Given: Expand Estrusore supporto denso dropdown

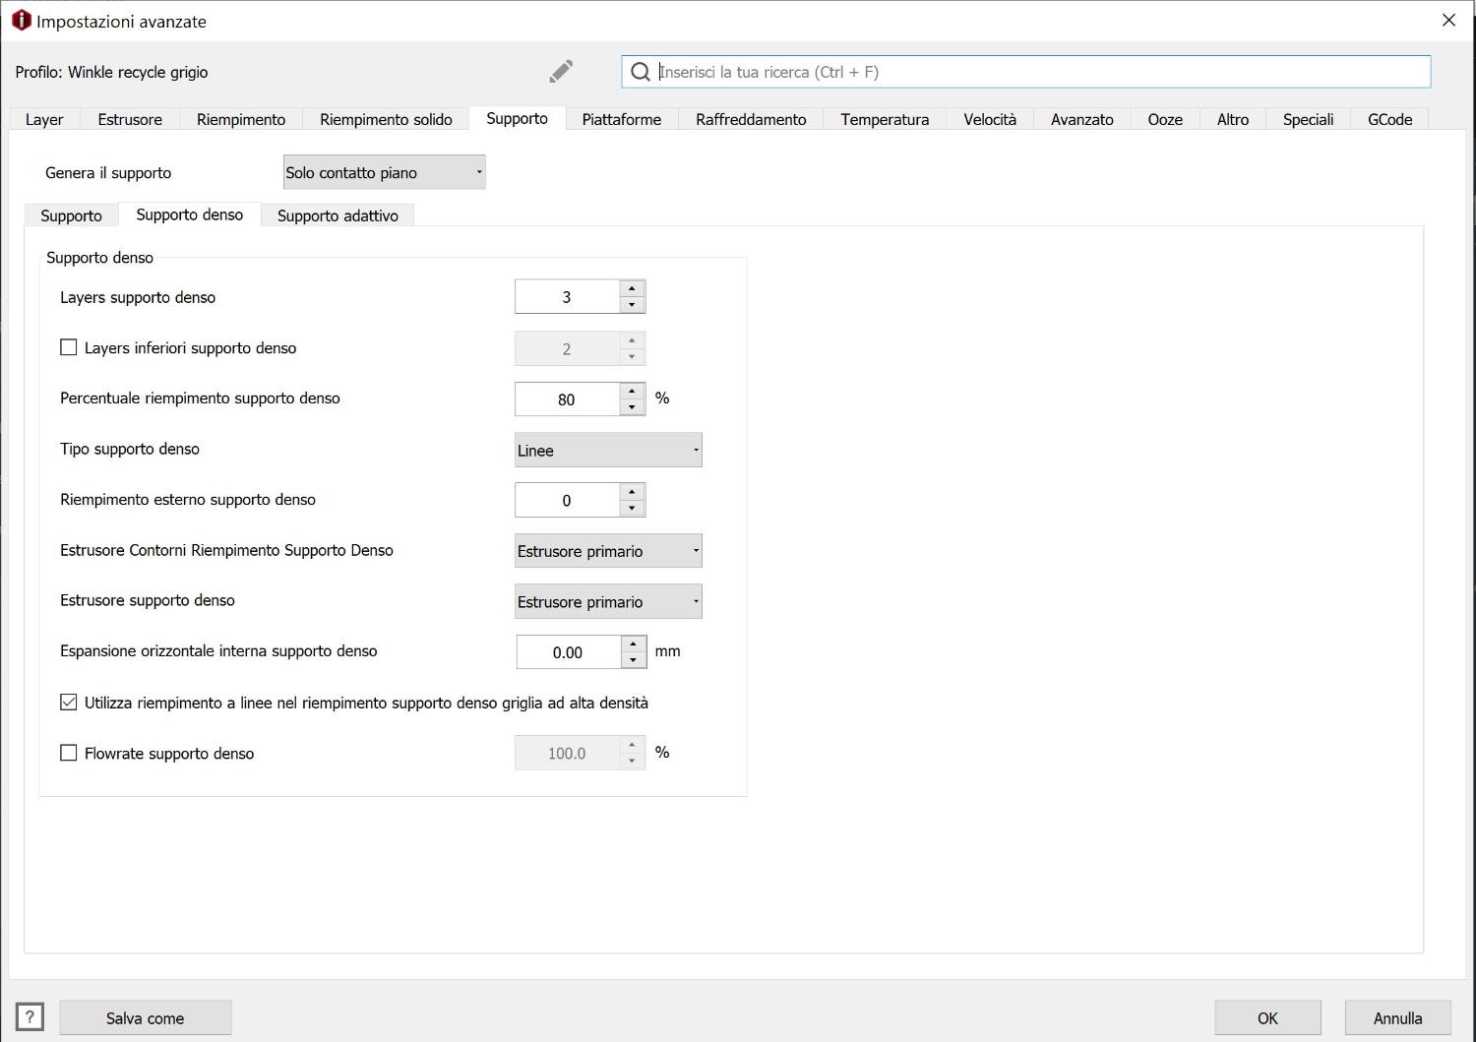Looking at the screenshot, I should (608, 601).
